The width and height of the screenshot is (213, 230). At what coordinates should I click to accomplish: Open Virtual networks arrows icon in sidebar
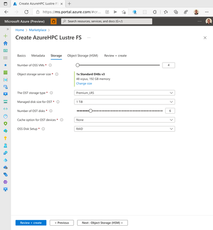(x=5, y=109)
